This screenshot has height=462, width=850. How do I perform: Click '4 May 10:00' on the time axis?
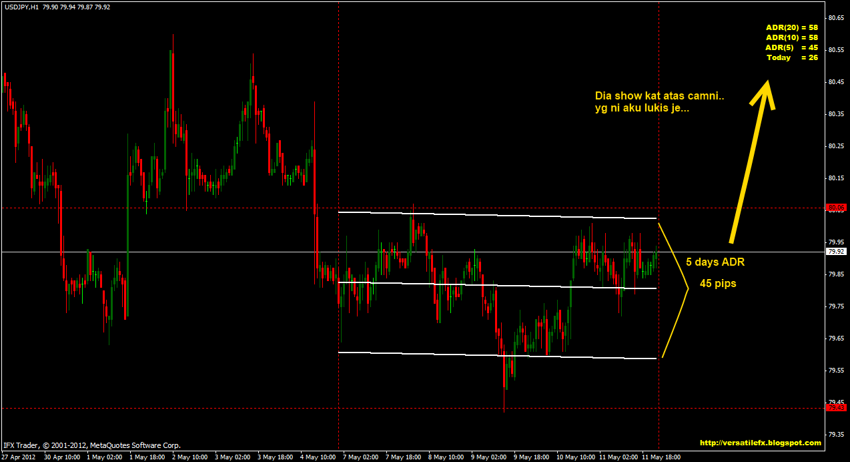[318, 457]
